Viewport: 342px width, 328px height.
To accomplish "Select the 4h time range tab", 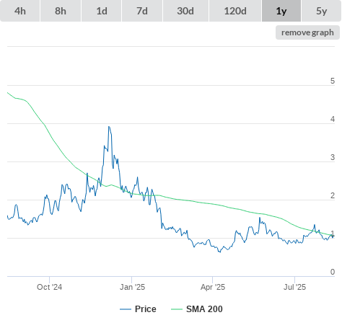I will tap(20, 11).
